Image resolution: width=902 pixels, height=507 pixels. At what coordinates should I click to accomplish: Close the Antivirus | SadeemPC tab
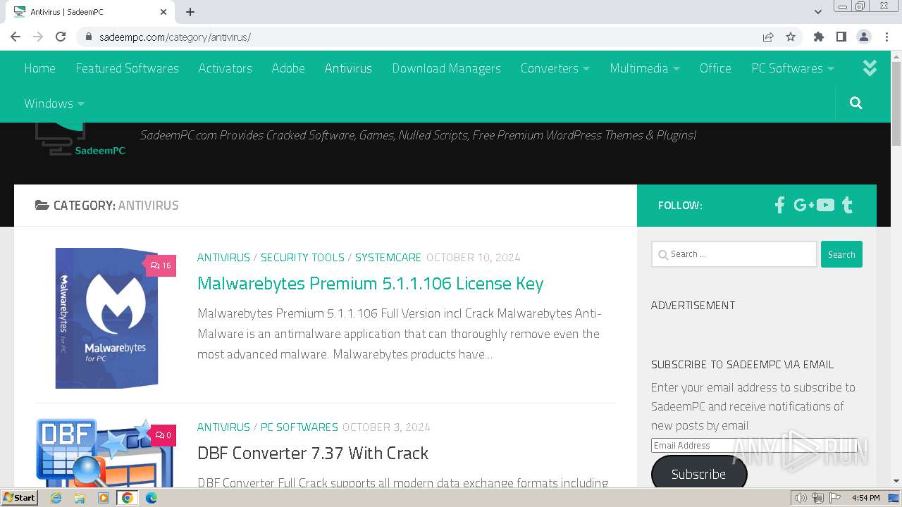163,12
